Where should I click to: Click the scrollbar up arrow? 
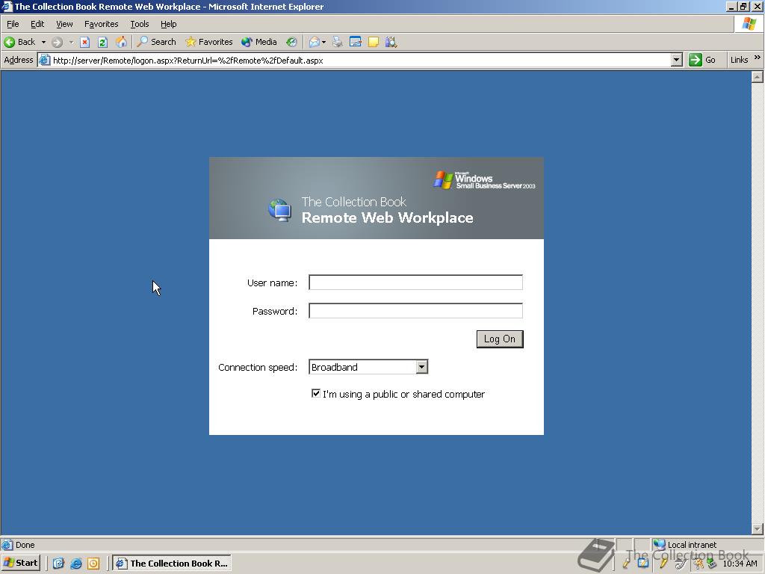click(758, 77)
